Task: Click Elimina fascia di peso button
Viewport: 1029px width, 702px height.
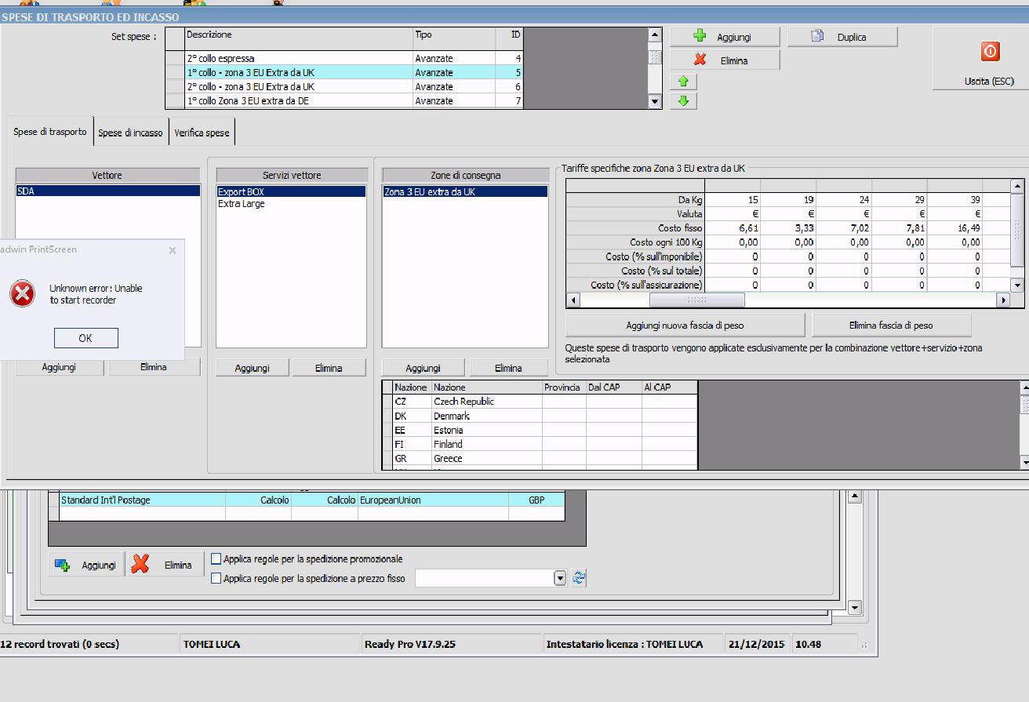Action: click(891, 325)
